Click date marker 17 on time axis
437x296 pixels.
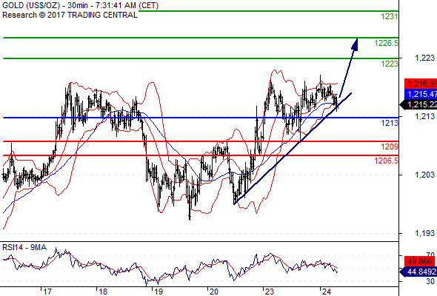coord(47,292)
